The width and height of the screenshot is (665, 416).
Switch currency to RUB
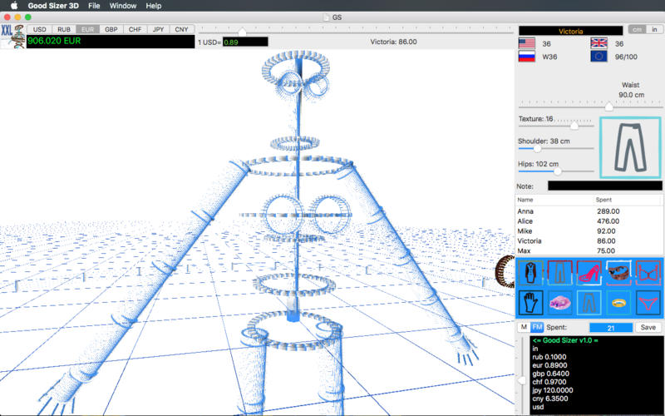coord(64,29)
